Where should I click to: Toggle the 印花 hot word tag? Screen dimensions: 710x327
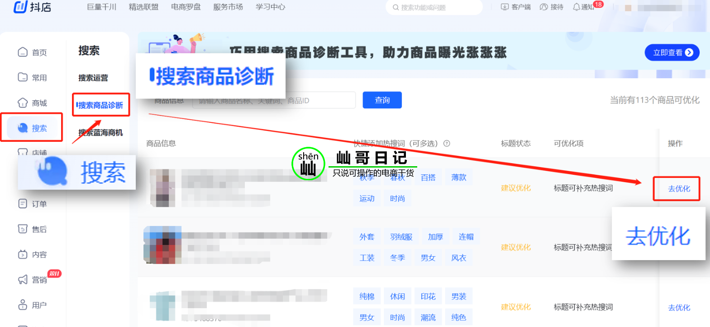tap(428, 296)
